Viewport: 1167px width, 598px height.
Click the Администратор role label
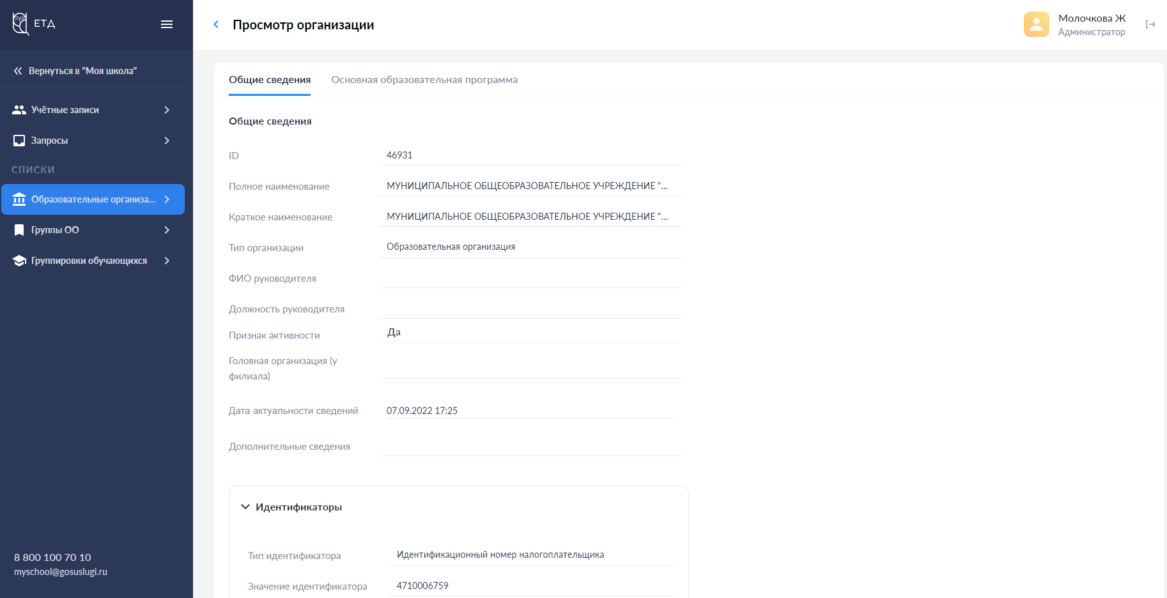coord(1092,32)
